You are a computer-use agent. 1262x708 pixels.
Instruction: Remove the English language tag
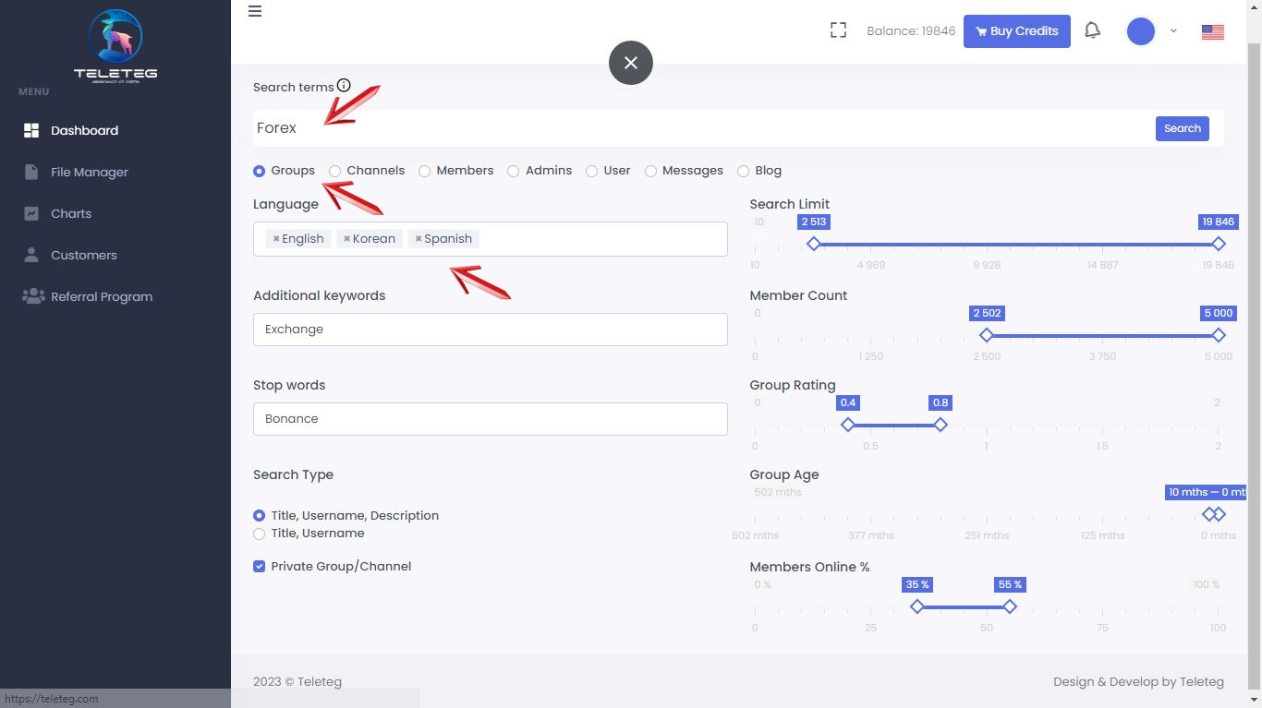(275, 239)
